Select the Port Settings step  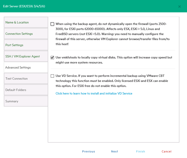[x=26, y=45]
